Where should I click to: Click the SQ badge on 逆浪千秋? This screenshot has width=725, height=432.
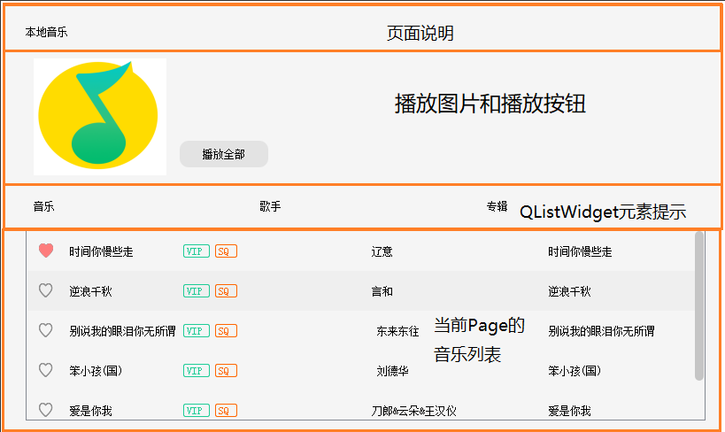(226, 291)
